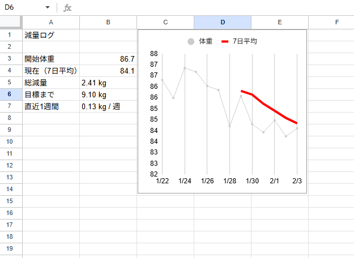Select the column D header

(223, 22)
